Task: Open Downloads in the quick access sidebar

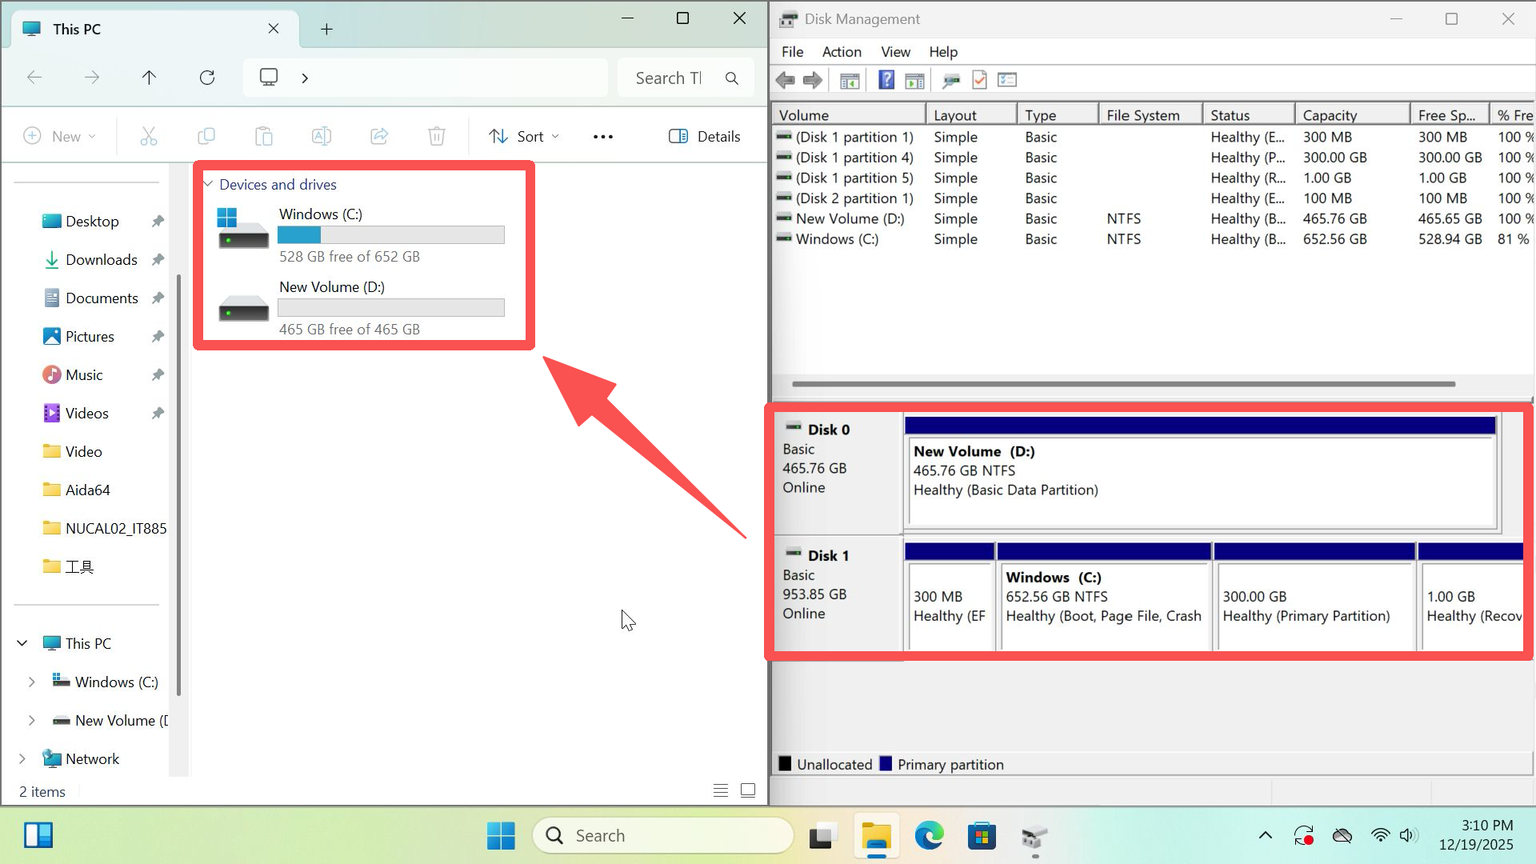Action: point(101,260)
